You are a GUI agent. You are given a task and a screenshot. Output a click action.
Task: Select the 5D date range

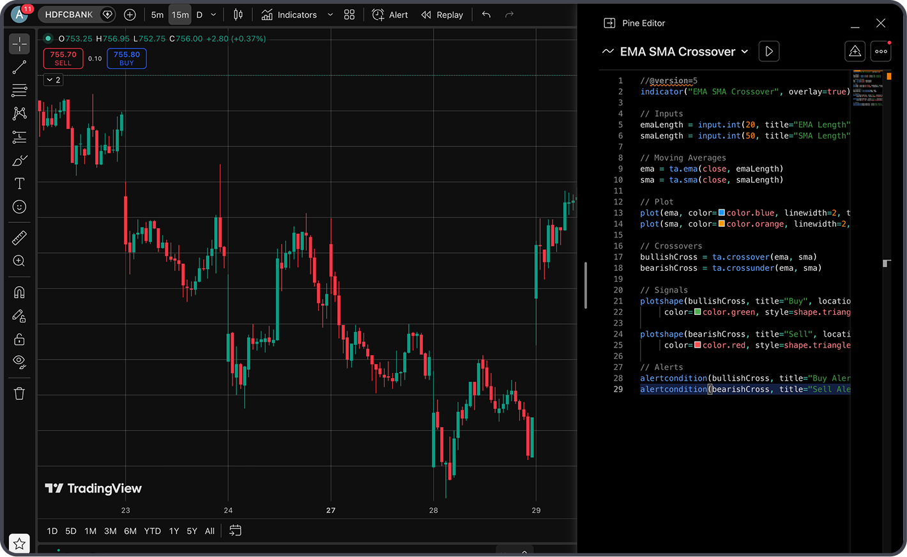(71, 531)
